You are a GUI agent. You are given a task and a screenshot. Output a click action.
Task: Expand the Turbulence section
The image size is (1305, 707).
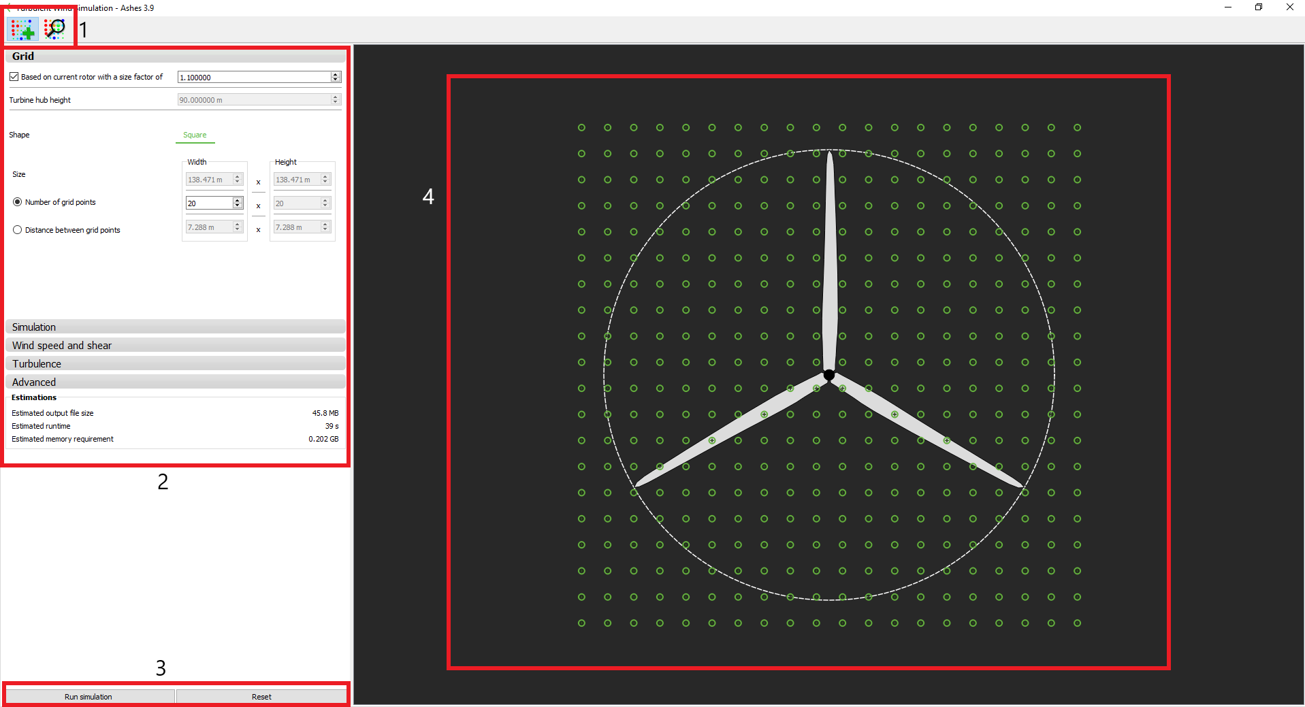176,364
